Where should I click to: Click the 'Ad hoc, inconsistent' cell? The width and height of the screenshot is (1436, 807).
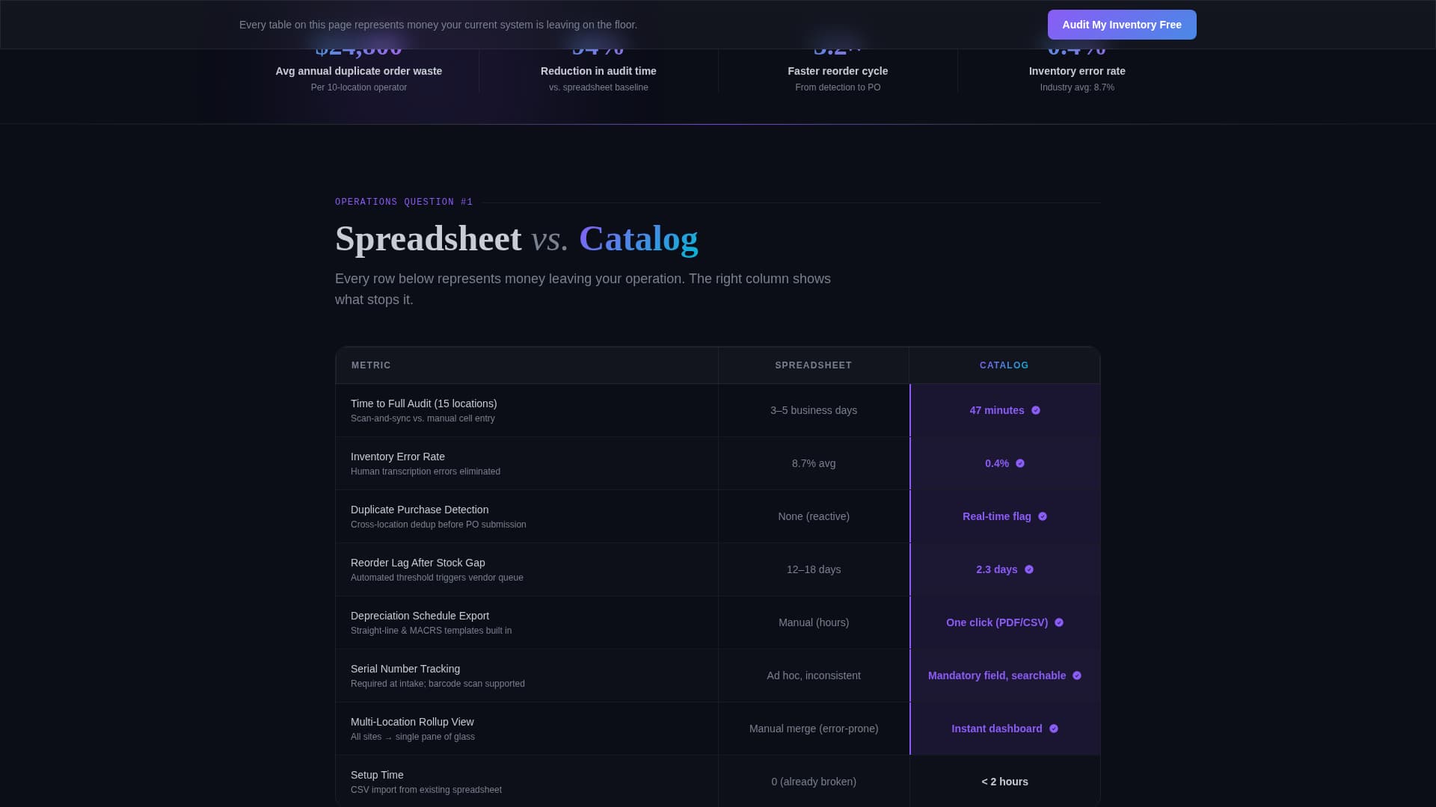(x=814, y=675)
